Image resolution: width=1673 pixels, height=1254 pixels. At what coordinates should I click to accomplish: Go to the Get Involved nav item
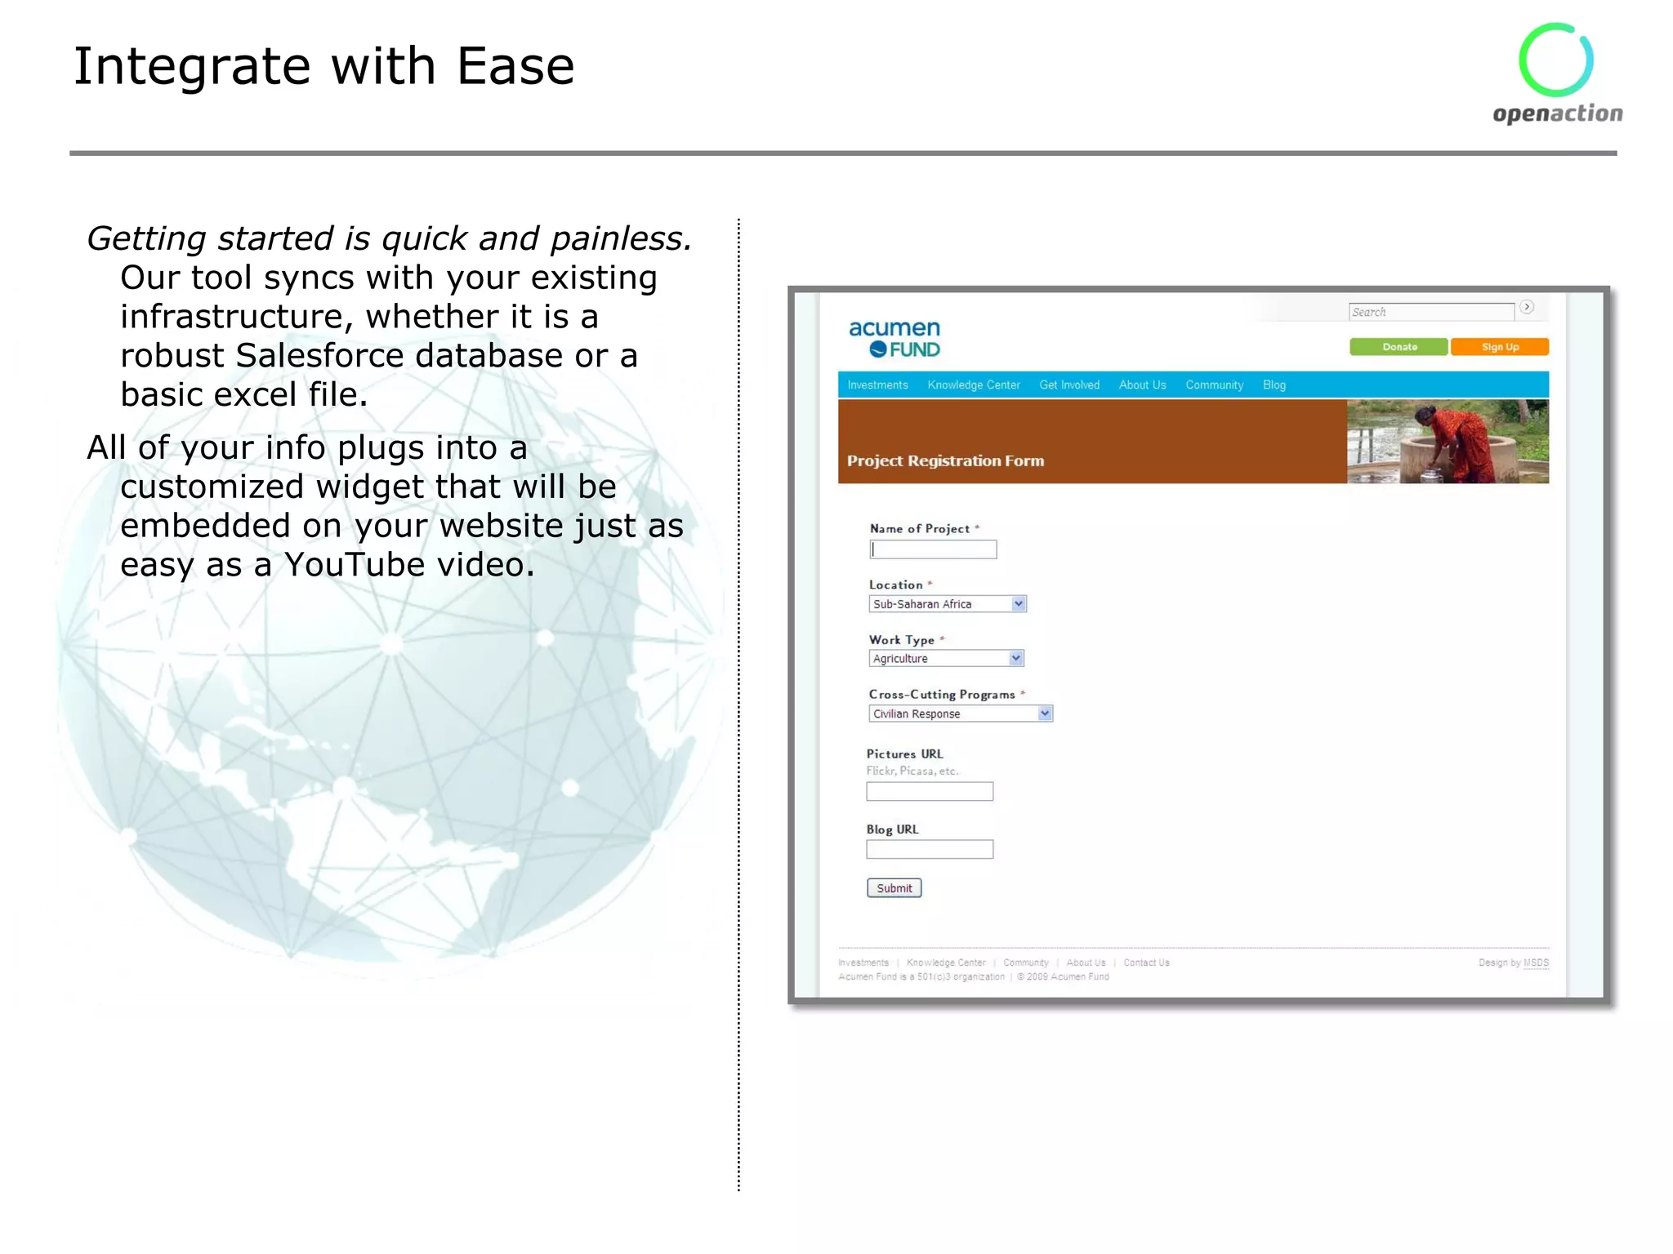click(x=1068, y=385)
